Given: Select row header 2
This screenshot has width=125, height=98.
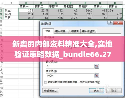Looking at the screenshot, I should pos(2,10).
